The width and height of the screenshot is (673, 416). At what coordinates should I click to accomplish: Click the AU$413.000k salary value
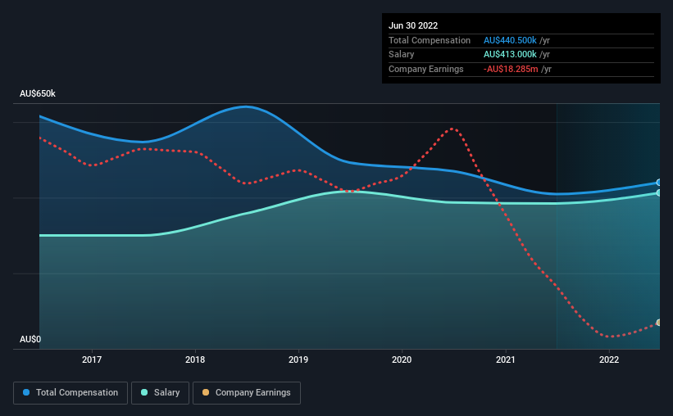click(510, 55)
